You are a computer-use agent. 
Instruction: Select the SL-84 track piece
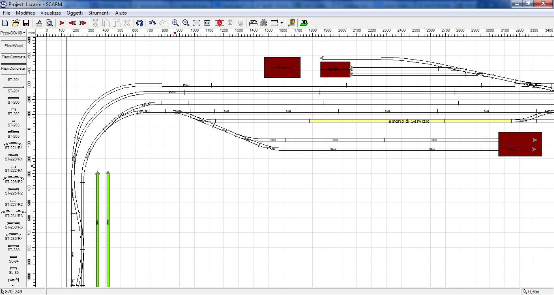(x=13, y=259)
